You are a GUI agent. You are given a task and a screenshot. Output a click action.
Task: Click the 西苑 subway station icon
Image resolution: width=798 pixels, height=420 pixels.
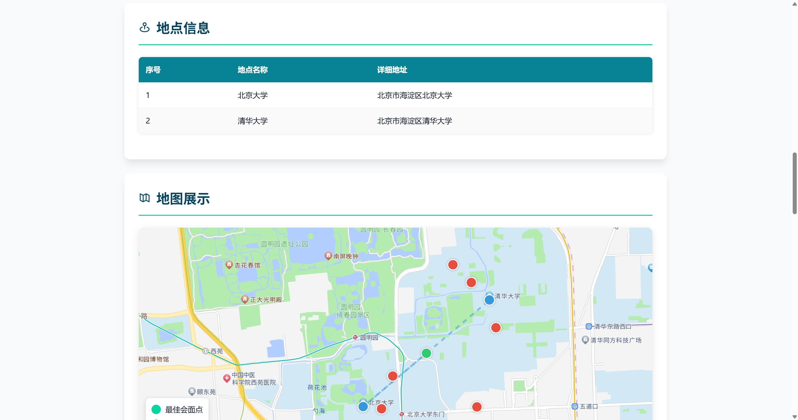point(205,351)
